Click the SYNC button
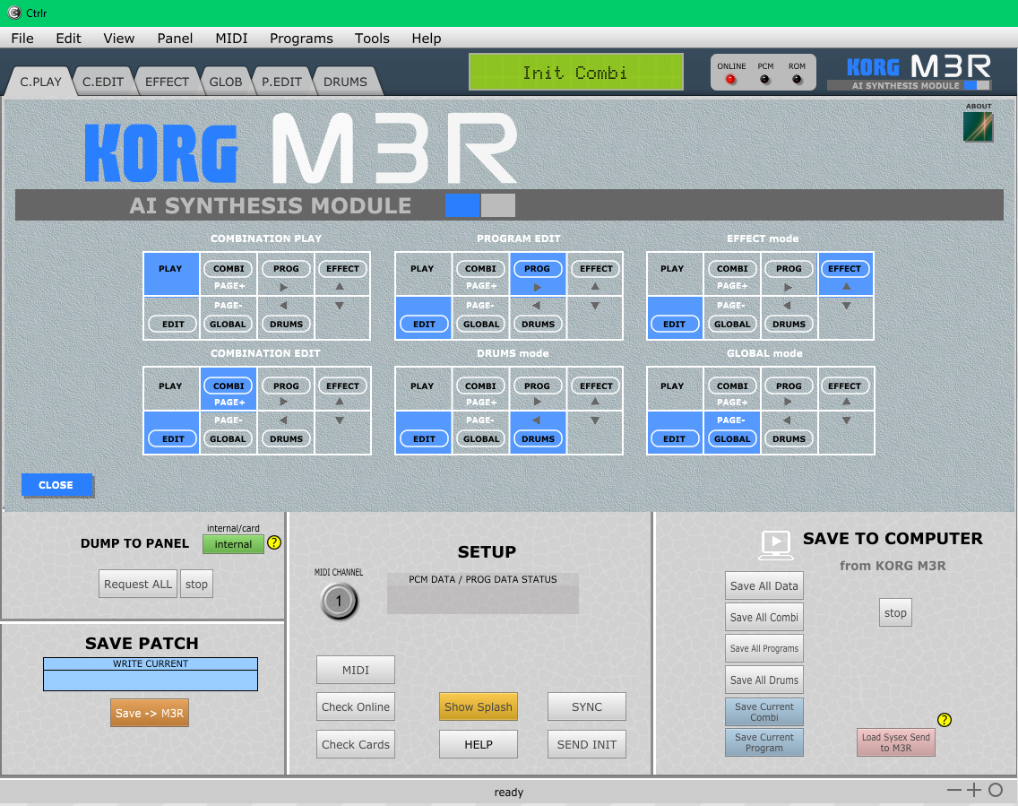1018x806 pixels. point(586,706)
